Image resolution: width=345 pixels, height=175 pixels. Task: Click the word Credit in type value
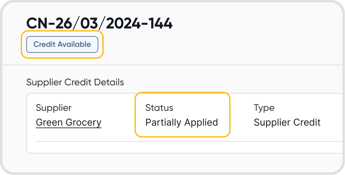(306, 122)
